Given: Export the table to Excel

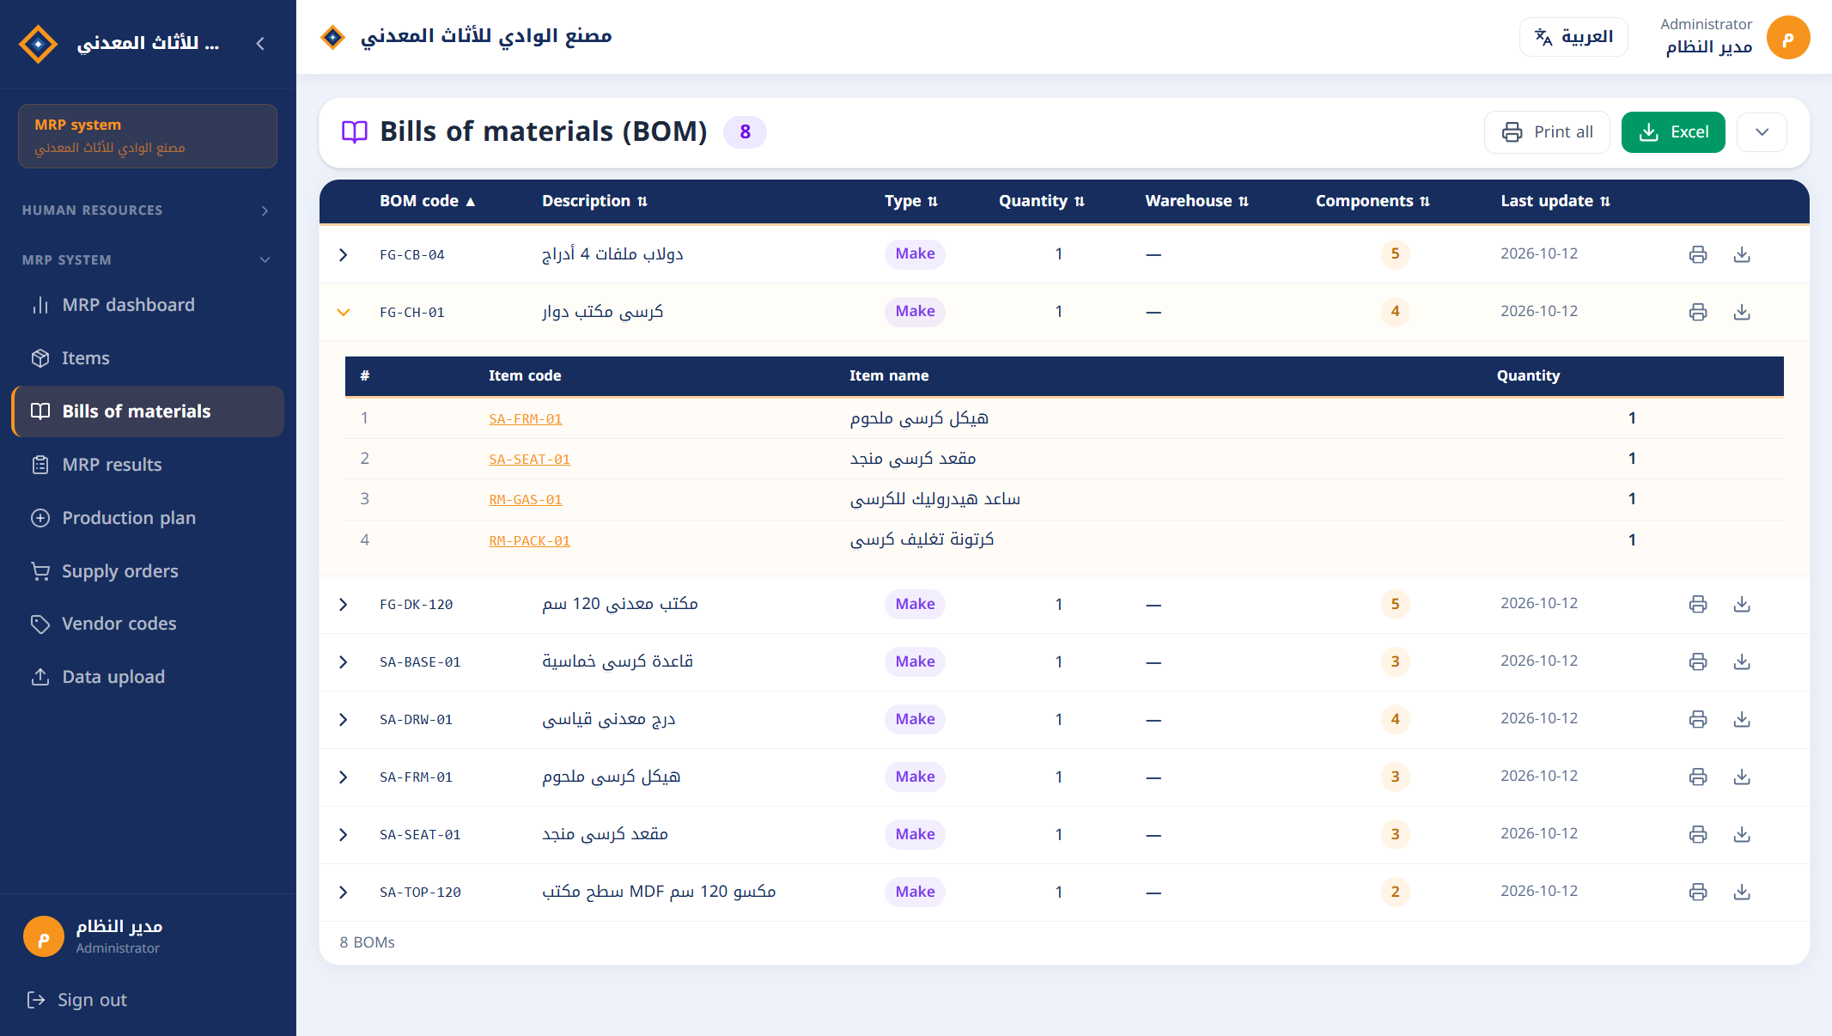Looking at the screenshot, I should tap(1673, 132).
